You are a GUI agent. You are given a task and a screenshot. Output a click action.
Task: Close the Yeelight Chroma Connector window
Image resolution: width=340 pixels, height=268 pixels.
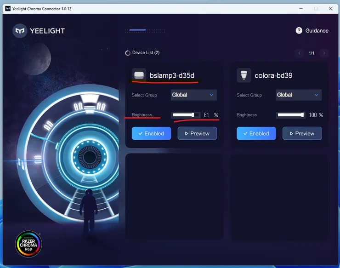click(x=331, y=9)
